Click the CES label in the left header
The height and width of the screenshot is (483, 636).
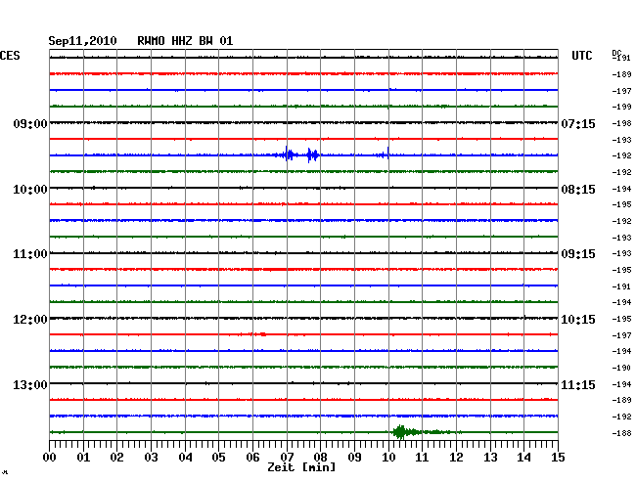10,56
